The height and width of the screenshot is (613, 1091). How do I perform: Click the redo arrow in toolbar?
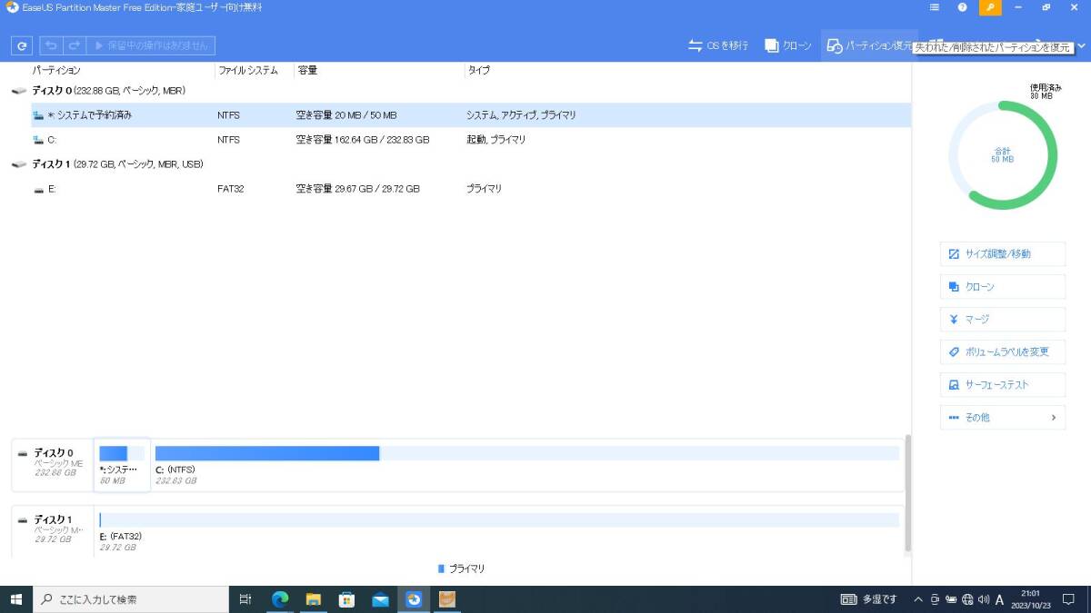coord(75,44)
